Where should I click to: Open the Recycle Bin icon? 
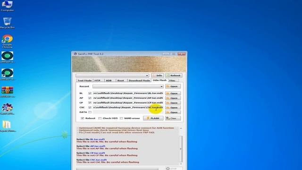pos(7,23)
